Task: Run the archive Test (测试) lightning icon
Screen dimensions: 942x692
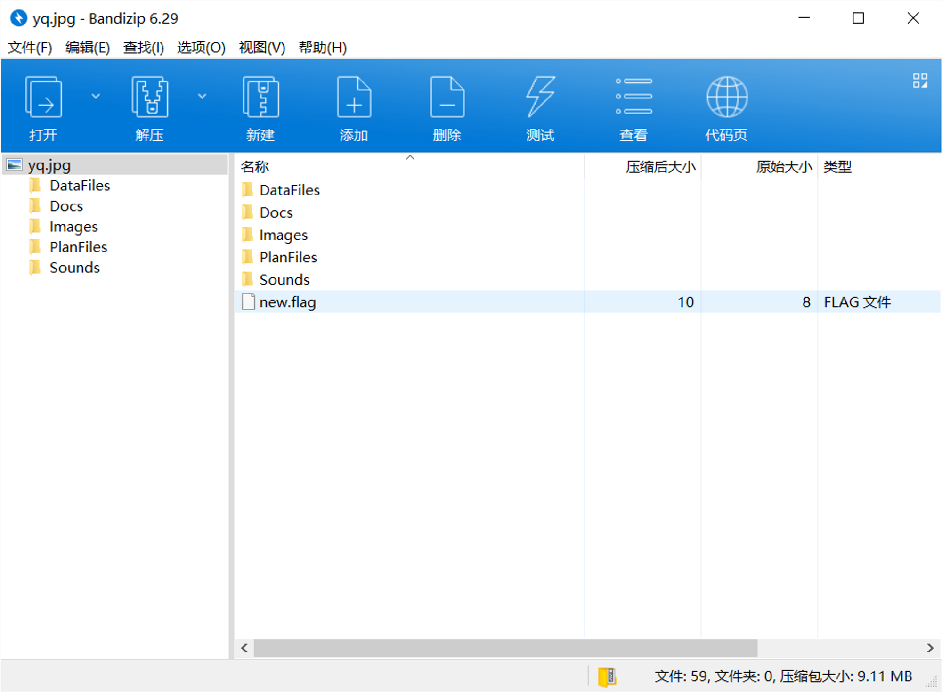Action: 540,98
